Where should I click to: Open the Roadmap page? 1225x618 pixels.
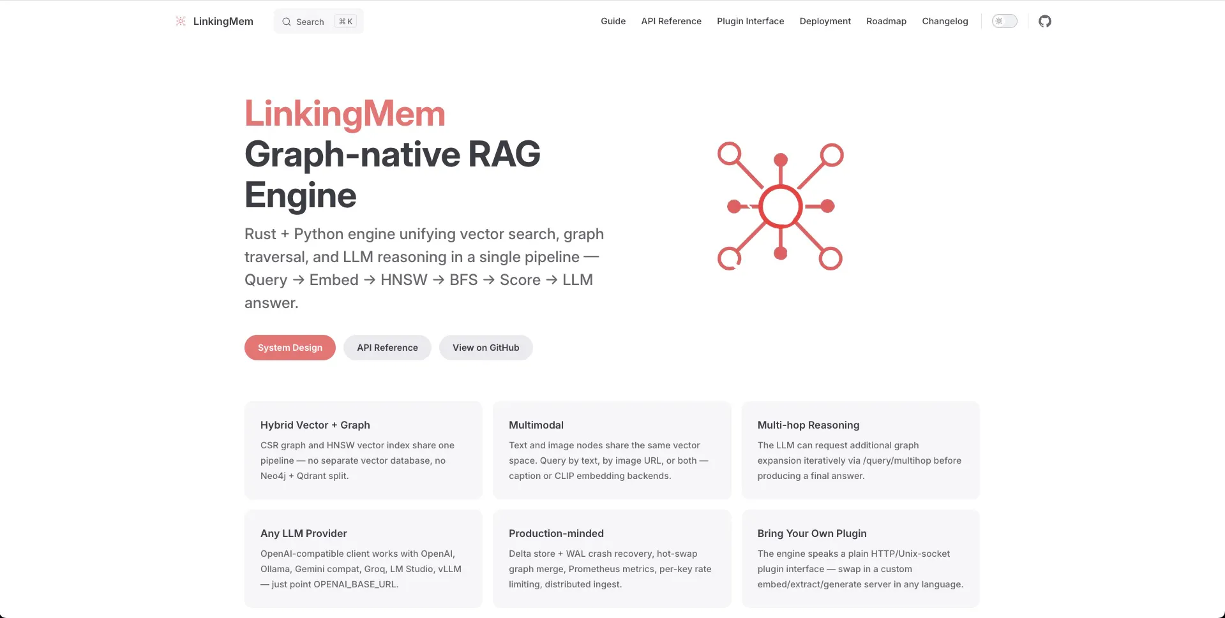(x=886, y=21)
